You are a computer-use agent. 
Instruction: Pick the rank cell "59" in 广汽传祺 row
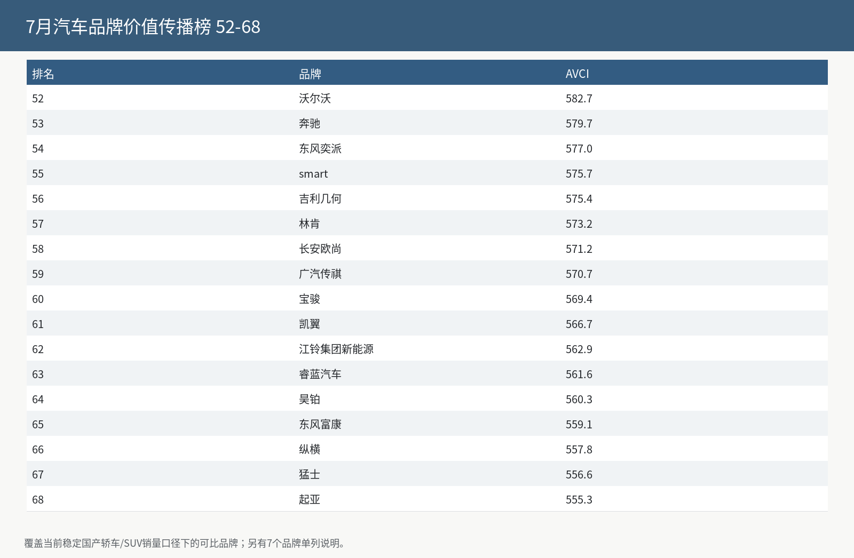[x=38, y=274]
